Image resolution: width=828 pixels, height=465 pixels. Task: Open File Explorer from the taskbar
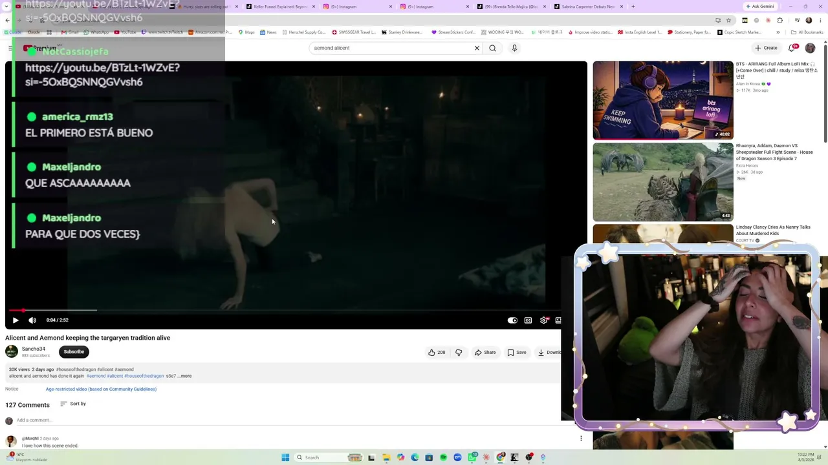click(x=386, y=457)
